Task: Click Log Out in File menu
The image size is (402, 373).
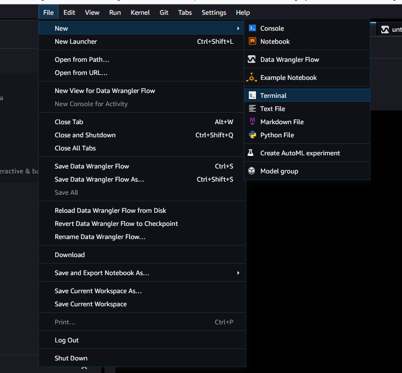Action: pos(67,340)
